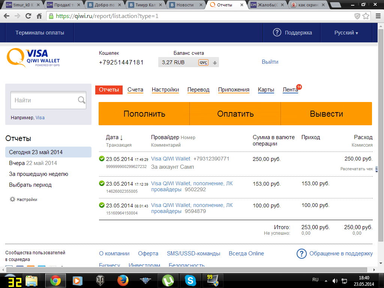The width and height of the screenshot is (384, 288).
Task: Click the question mark icon near Поддержка
Action: tap(277, 33)
